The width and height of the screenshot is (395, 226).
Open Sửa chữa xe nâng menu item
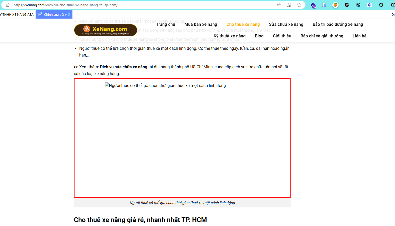click(x=286, y=24)
